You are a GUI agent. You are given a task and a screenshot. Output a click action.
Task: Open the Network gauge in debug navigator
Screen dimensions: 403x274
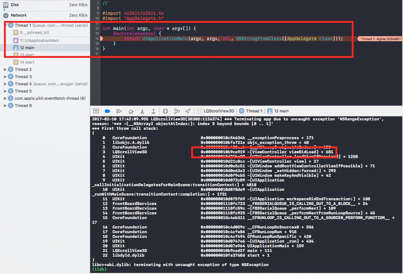coord(45,15)
